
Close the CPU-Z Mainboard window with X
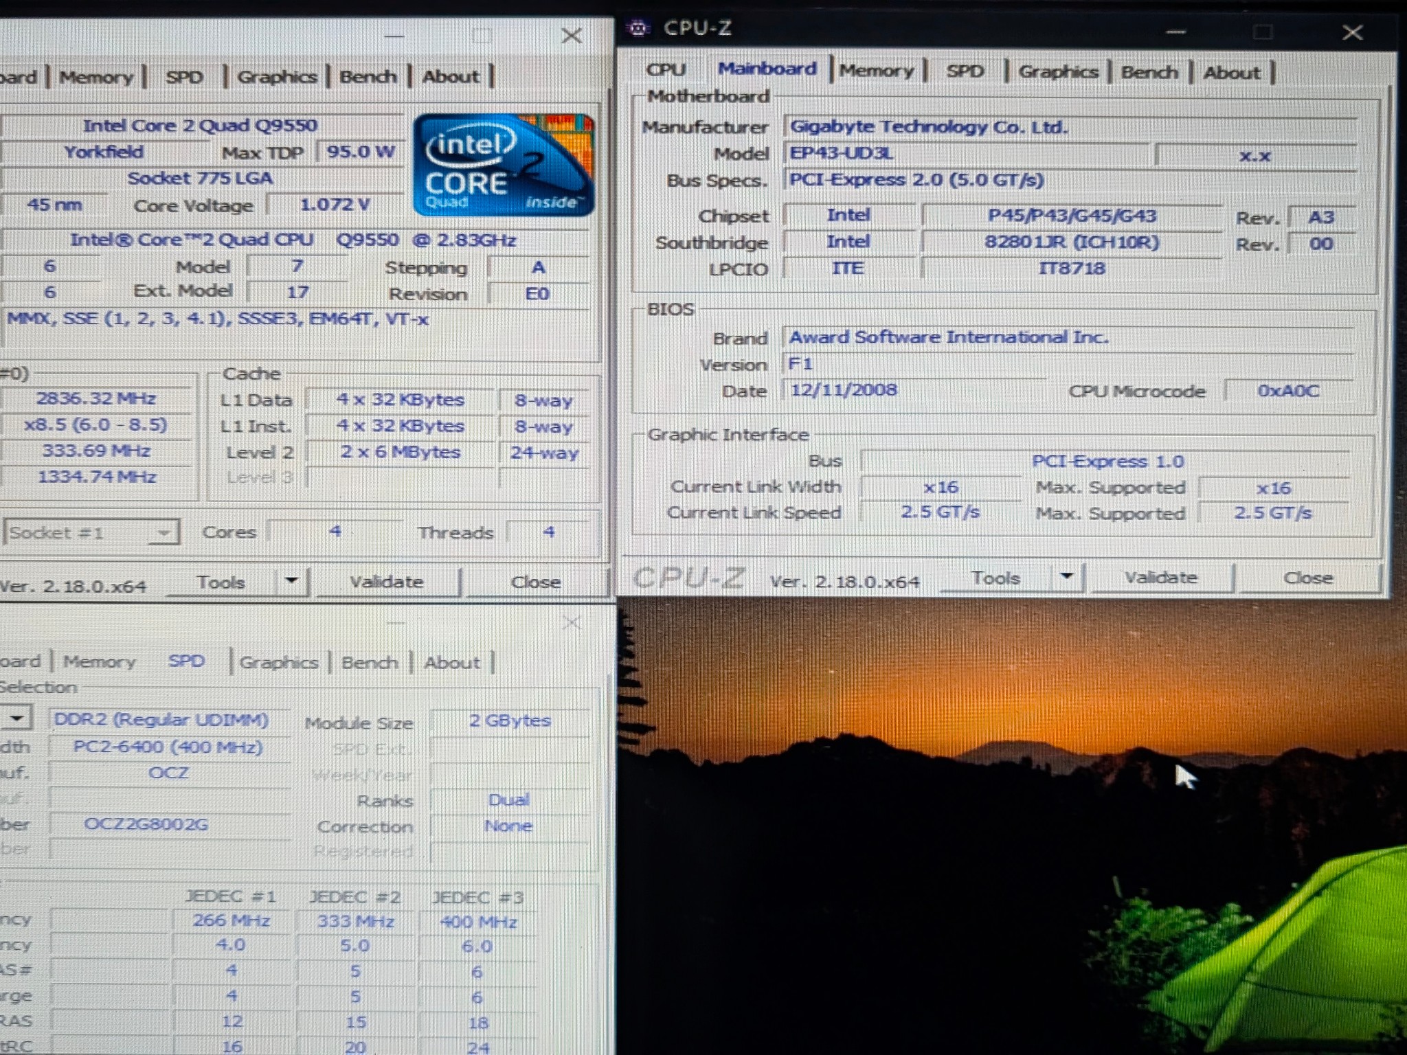pos(1352,32)
